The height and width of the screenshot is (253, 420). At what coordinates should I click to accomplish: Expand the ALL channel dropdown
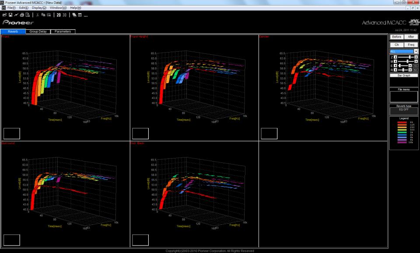[x=416, y=52]
